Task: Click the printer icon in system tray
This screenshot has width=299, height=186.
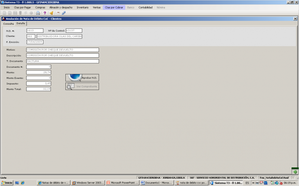Action: point(257,183)
